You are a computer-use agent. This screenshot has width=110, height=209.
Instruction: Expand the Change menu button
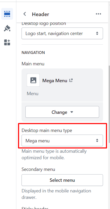tap(62, 112)
